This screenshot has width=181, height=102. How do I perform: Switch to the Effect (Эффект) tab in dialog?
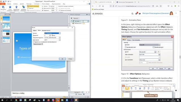point(35,30)
